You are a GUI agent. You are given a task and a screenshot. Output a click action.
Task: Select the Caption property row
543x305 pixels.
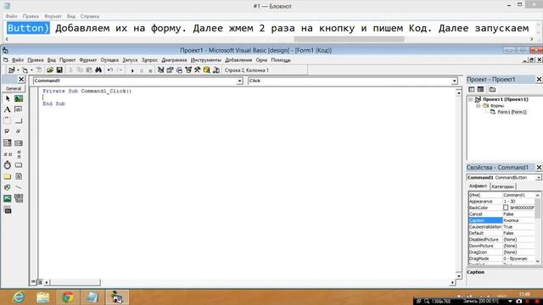click(x=501, y=220)
